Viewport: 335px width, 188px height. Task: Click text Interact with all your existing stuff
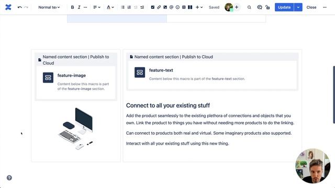point(177,144)
